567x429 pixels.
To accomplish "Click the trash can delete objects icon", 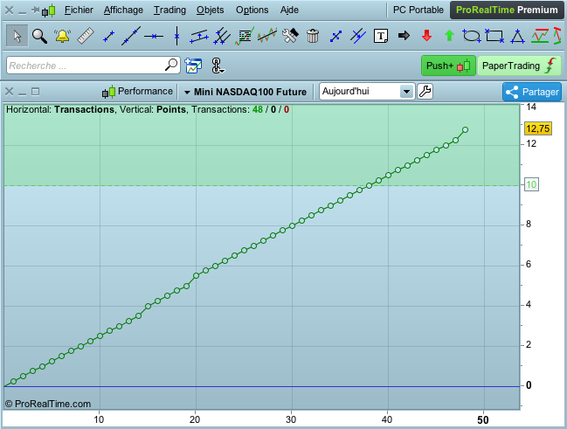I will pos(313,36).
